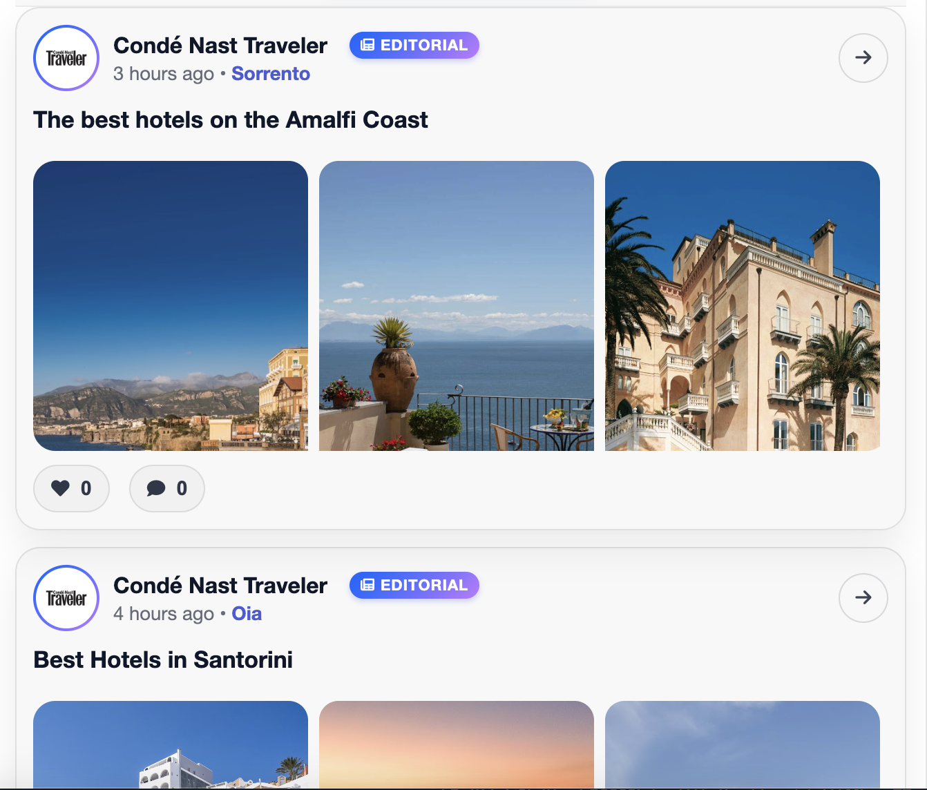Open 'Best Hotels in Santorini' article
Screen dimensions: 927x790
(x=163, y=659)
